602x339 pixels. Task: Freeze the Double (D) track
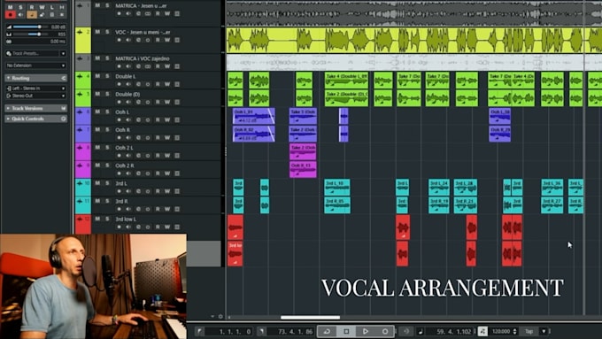(177, 102)
